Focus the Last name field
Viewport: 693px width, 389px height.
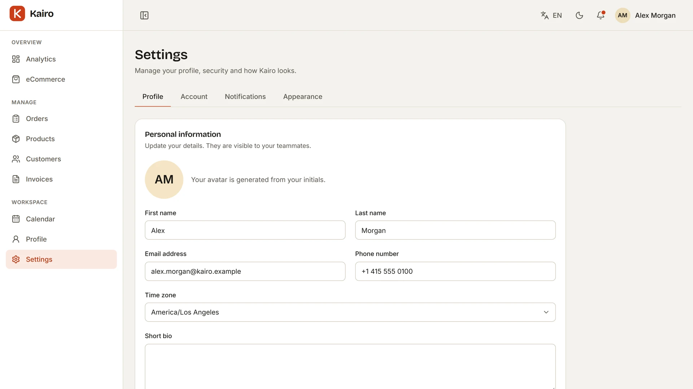[x=455, y=230]
